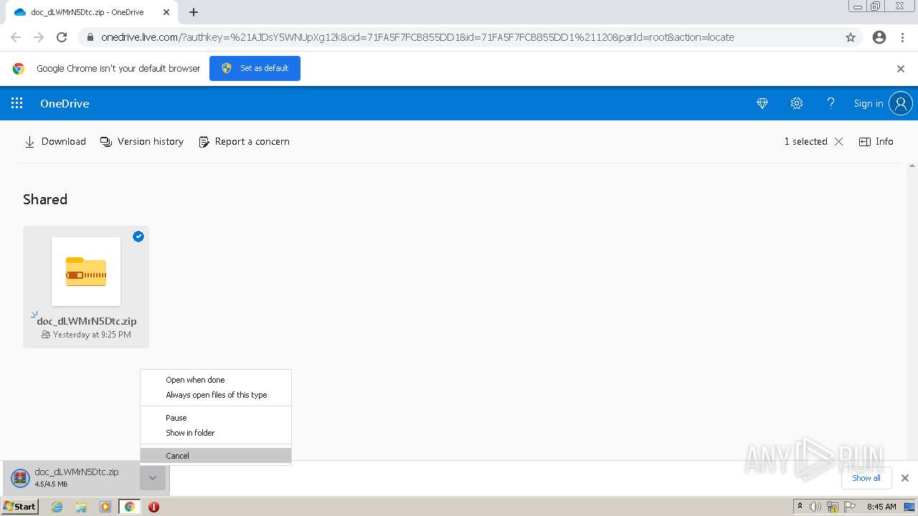Show hidden tray icons arrow
Screen dimensions: 918x516
tap(800, 507)
